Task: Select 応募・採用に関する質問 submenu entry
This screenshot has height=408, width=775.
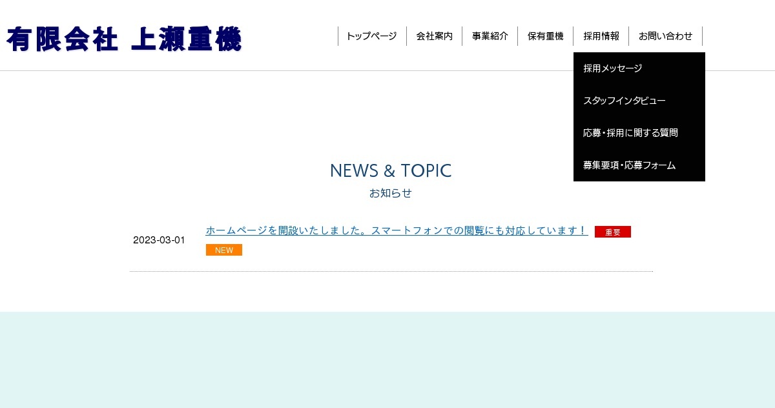Action: point(630,133)
